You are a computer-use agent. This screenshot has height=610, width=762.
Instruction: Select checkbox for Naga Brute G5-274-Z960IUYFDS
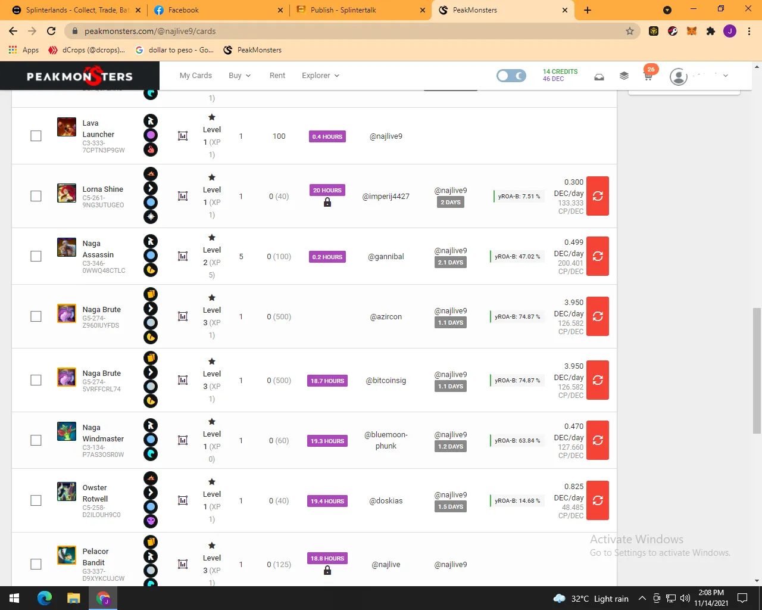click(x=36, y=316)
